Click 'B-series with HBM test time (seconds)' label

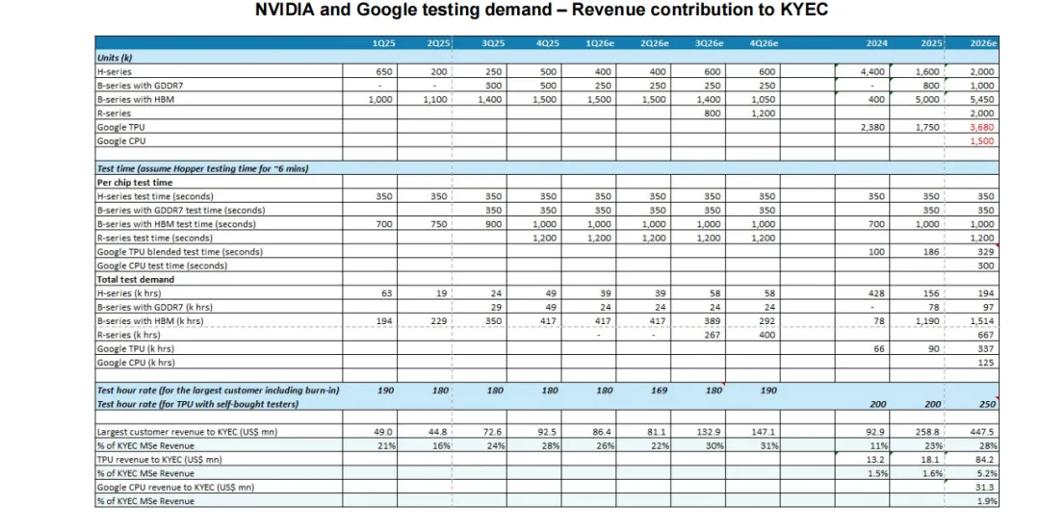point(176,224)
